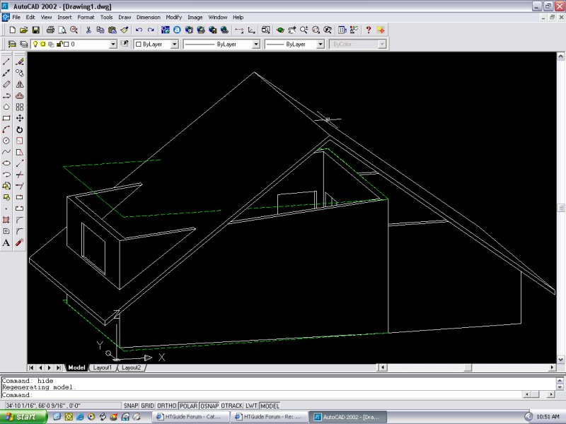Open a file with Open icon

pos(24,30)
